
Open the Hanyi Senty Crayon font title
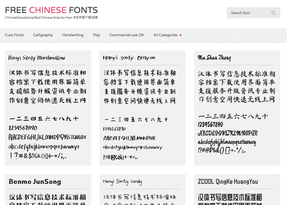click(129, 58)
